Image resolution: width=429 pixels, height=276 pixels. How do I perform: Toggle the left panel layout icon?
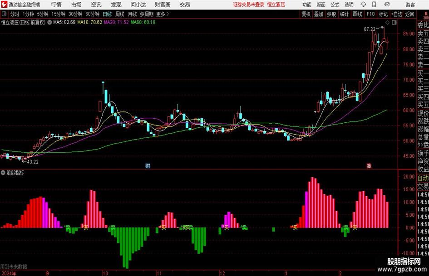pyautogui.click(x=4, y=14)
